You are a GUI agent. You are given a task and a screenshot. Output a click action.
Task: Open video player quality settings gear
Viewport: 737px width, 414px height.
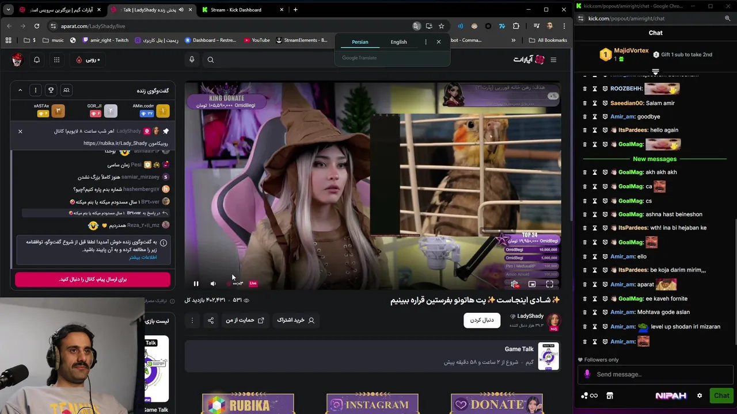point(514,283)
